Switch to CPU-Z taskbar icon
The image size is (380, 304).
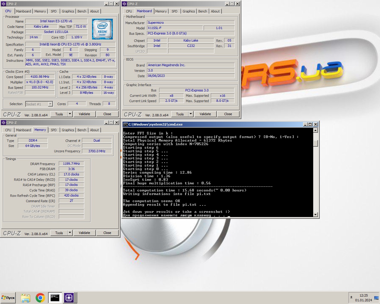[x=69, y=298]
